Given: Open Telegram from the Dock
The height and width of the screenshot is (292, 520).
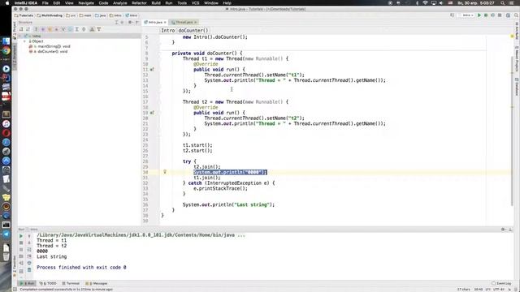Looking at the screenshot, I should [6, 234].
